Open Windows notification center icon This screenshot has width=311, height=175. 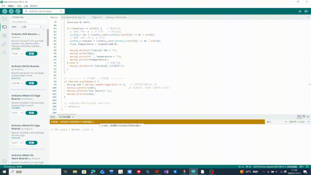click(305, 172)
